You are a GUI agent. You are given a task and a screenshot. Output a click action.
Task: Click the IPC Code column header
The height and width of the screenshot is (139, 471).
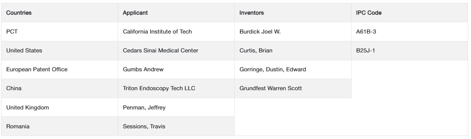tap(367, 12)
